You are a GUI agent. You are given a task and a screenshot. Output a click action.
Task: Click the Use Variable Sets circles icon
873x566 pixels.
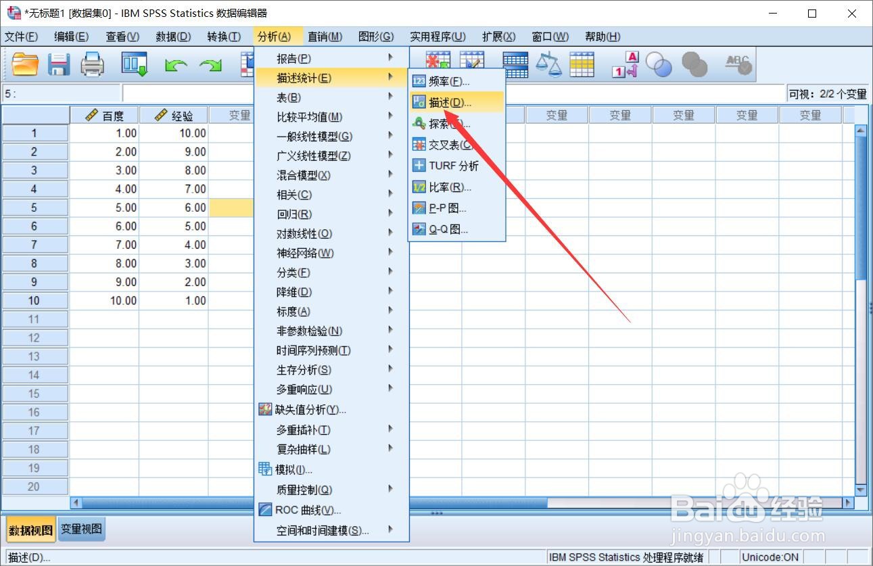[x=659, y=65]
